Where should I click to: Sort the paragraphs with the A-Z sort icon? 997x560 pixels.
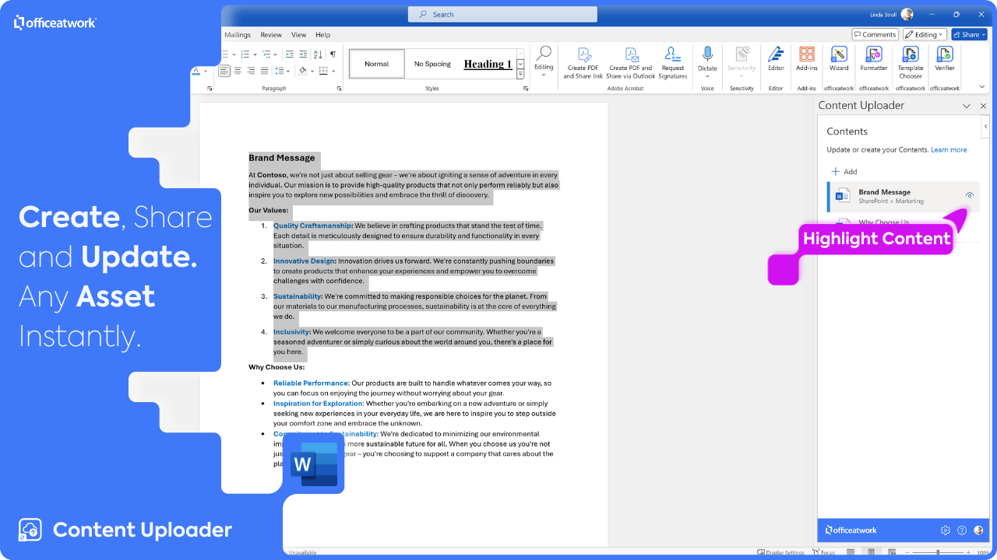[x=318, y=54]
